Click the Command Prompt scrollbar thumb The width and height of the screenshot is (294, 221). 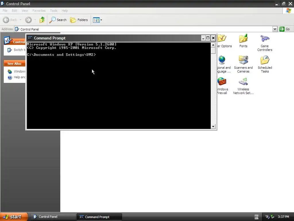(213, 50)
